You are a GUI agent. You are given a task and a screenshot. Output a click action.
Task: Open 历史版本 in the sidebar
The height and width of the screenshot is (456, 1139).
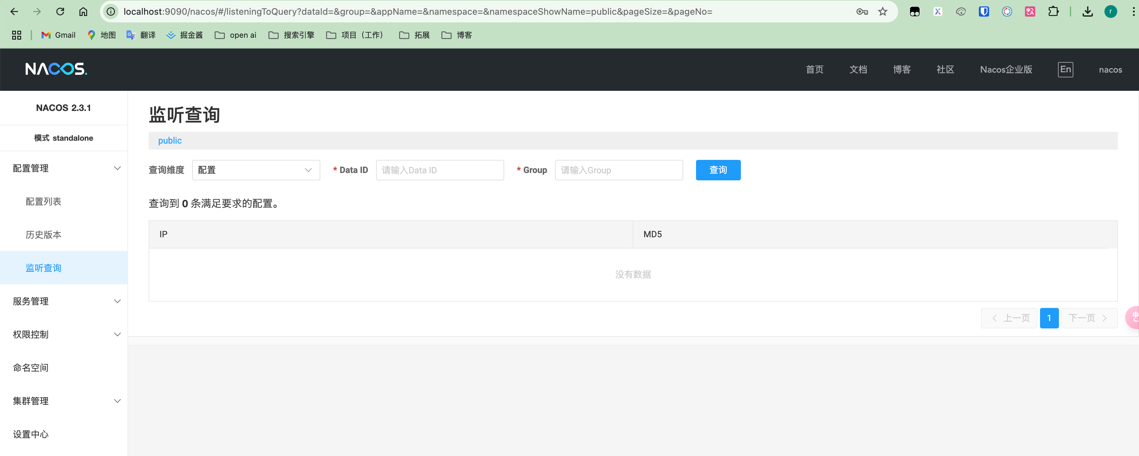click(43, 234)
